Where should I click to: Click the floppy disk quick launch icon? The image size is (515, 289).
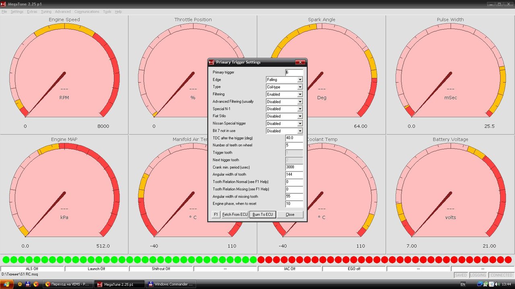tap(28, 284)
